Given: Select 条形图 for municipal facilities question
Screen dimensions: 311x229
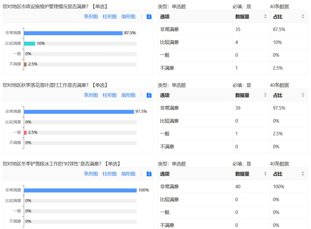Looking at the screenshot, I should click(91, 16).
